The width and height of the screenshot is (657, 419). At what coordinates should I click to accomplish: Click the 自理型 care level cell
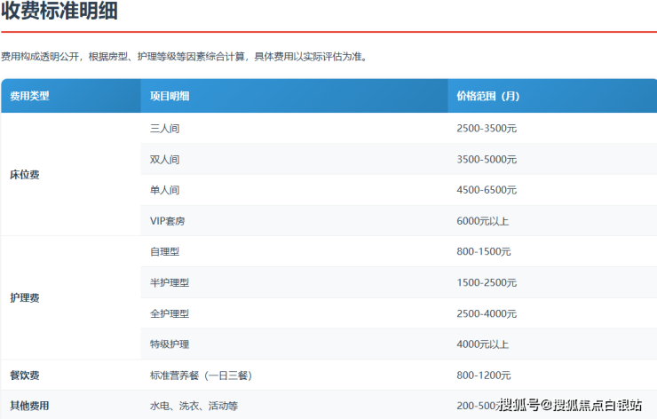click(165, 252)
